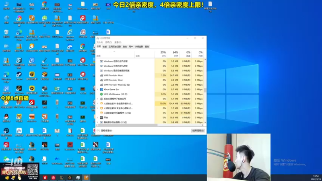Collapse details via the 简略信息(D) toggle

pos(105,130)
